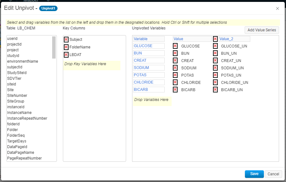Edit the CHLORIDE variable label field

click(x=149, y=82)
